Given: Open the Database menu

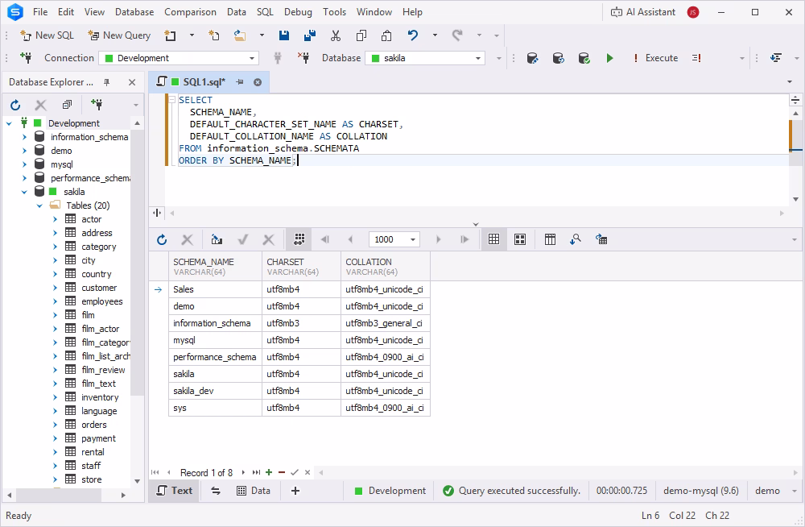Looking at the screenshot, I should click(134, 12).
